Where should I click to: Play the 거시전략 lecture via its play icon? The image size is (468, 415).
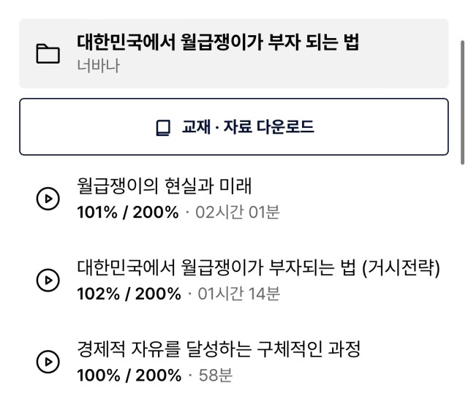pyautogui.click(x=48, y=280)
